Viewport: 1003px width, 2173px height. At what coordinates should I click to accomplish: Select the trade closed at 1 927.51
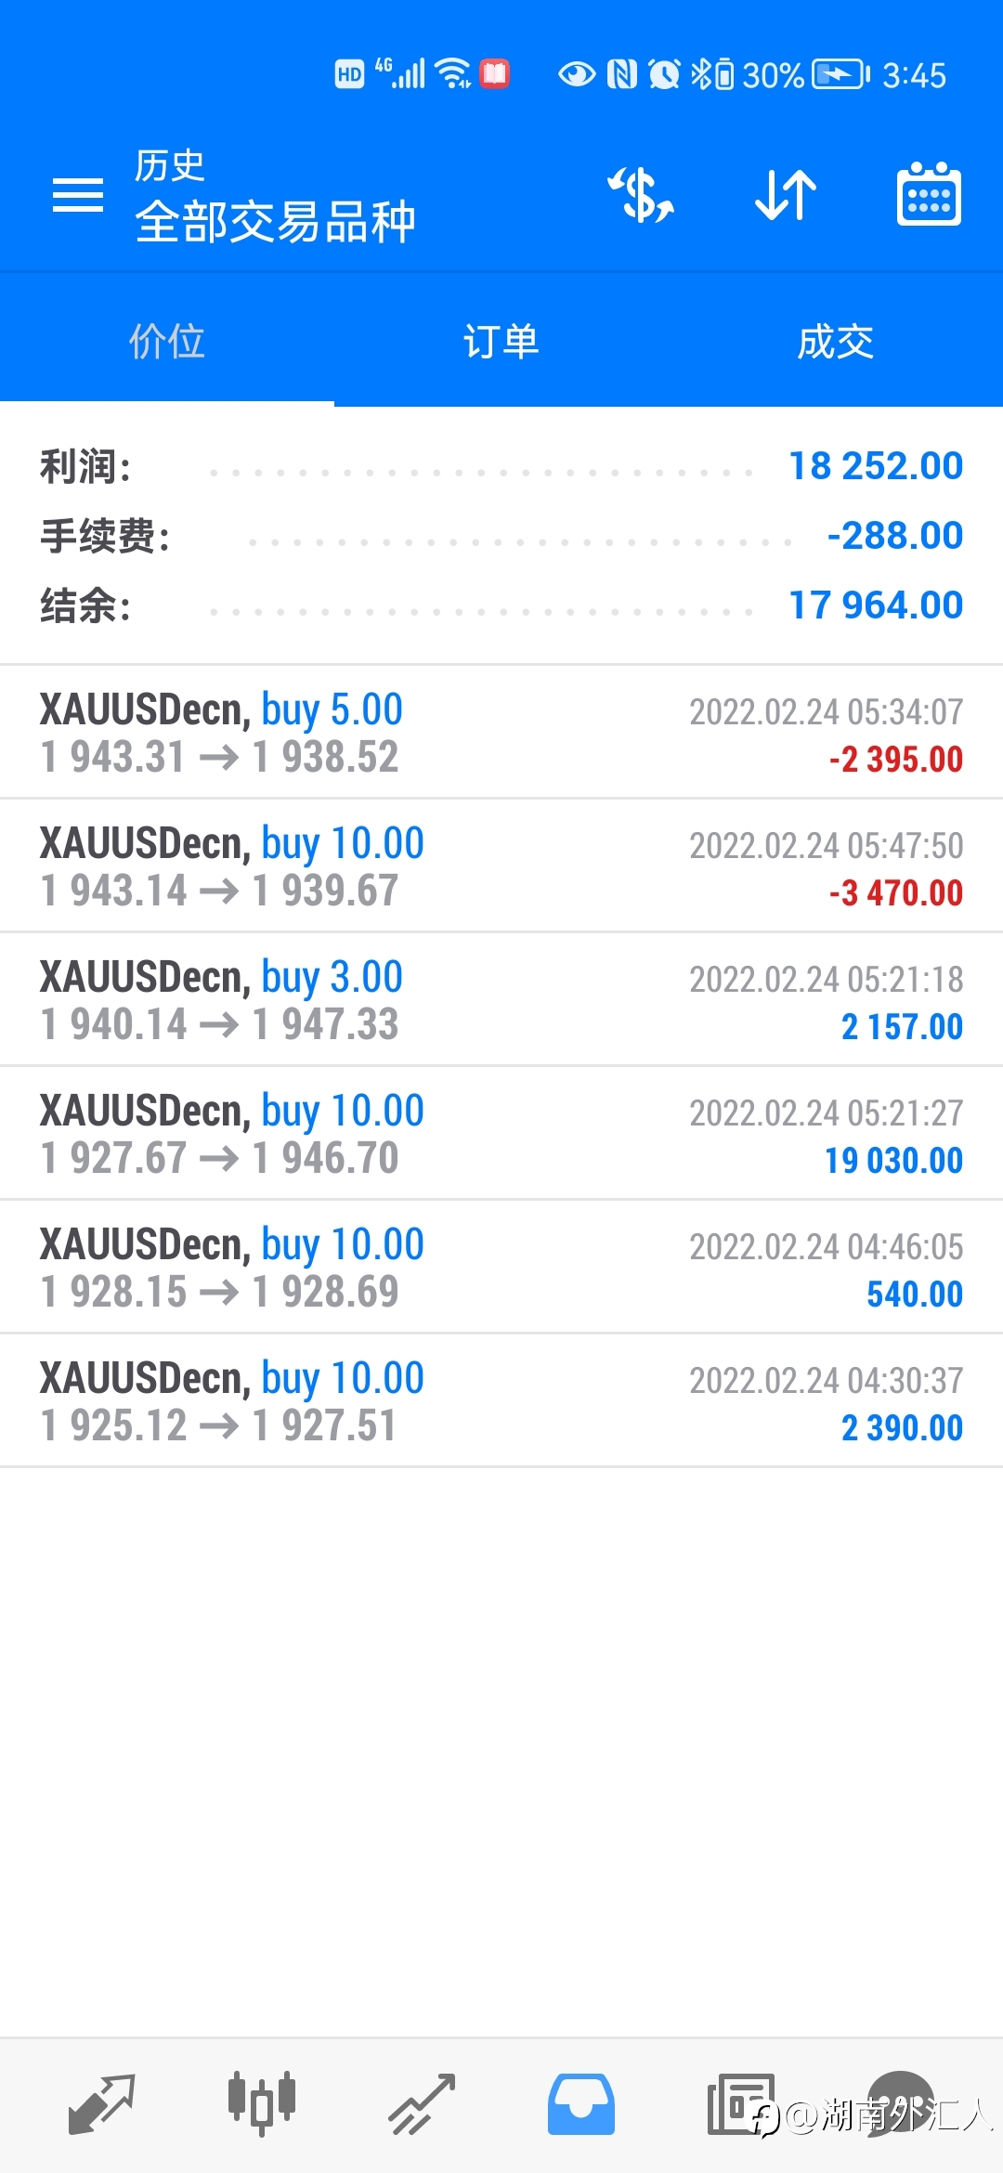501,1401
